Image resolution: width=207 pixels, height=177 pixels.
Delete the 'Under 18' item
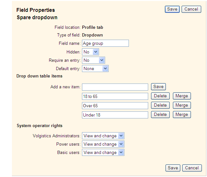click(160, 115)
